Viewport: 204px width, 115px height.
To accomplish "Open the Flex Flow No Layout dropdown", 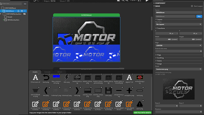I will [179, 24].
